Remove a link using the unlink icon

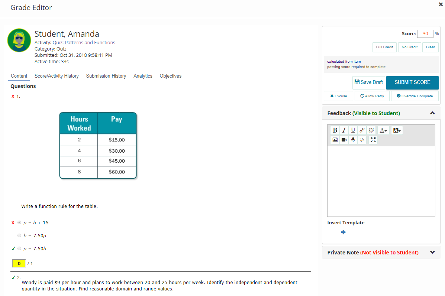(371, 130)
